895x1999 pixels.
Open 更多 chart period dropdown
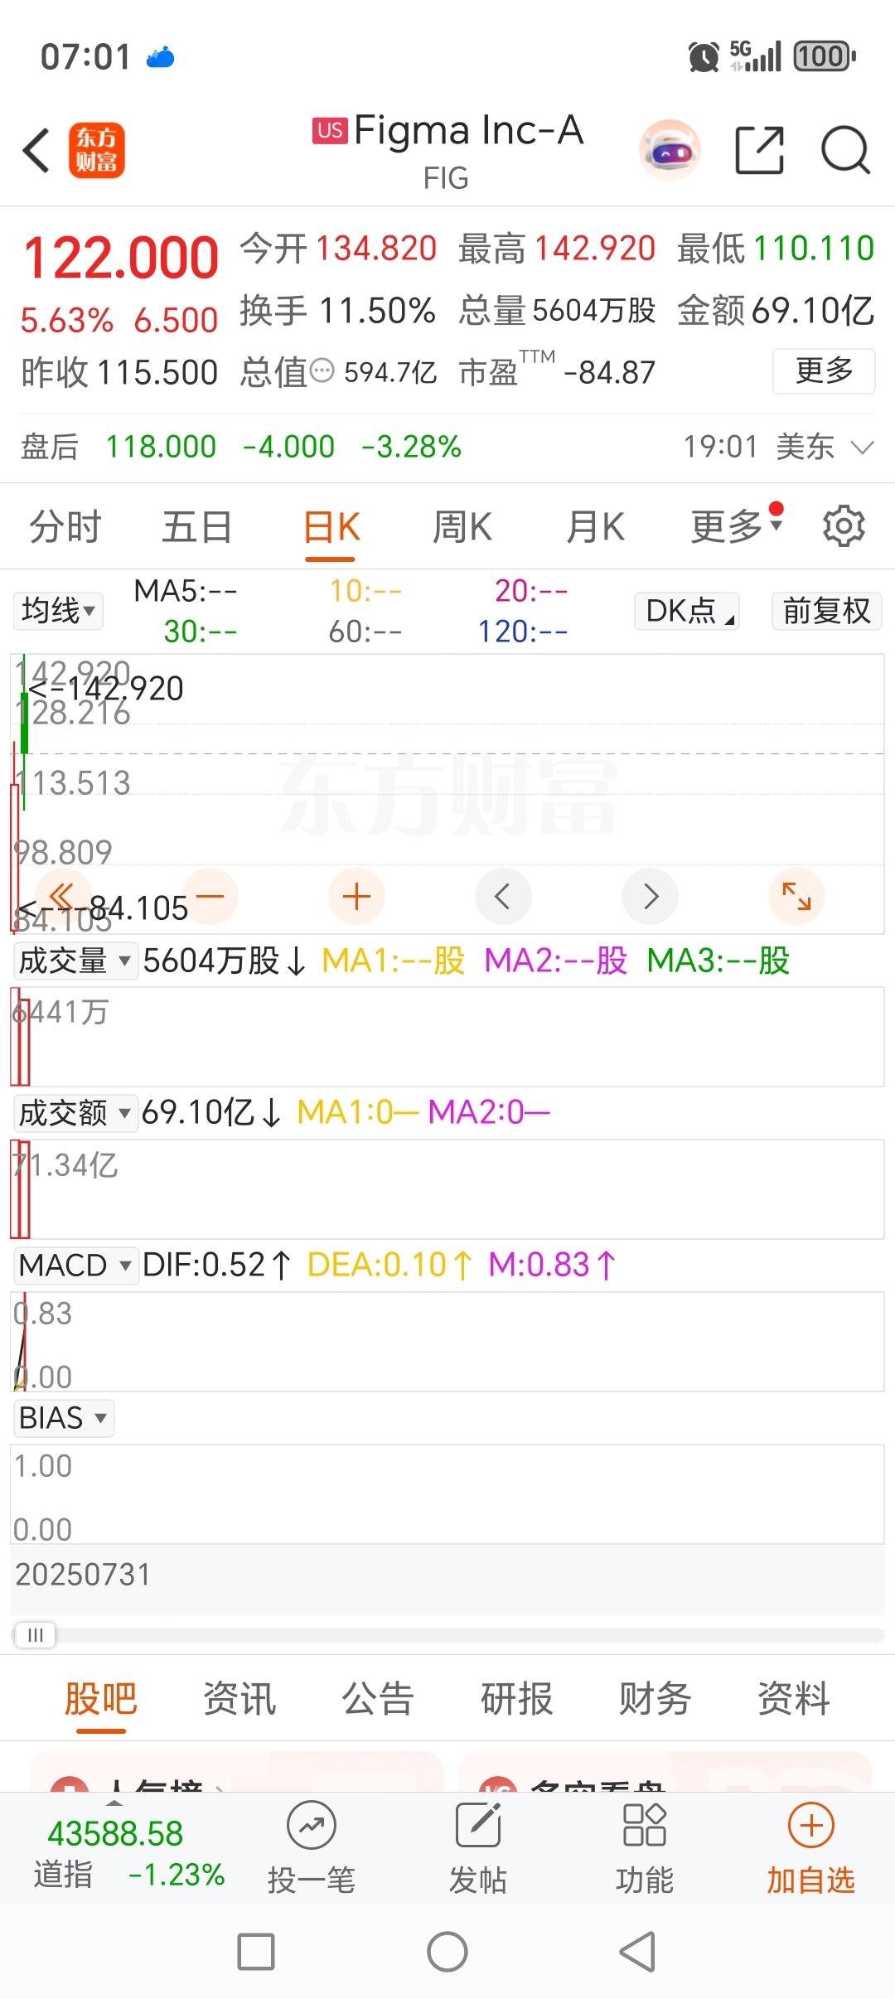(x=736, y=526)
